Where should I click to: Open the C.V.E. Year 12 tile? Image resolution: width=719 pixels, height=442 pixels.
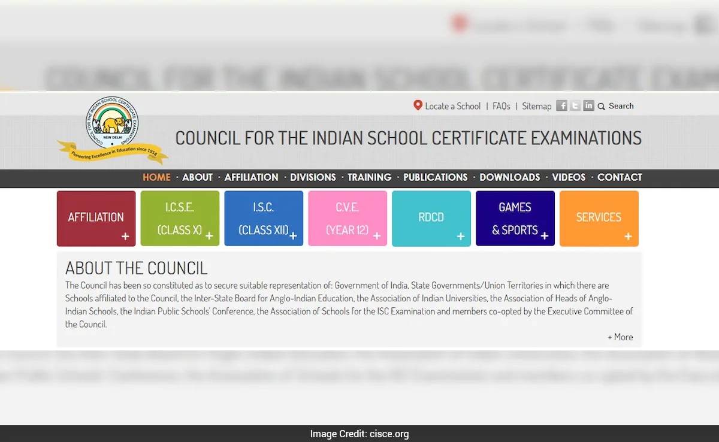point(348,218)
